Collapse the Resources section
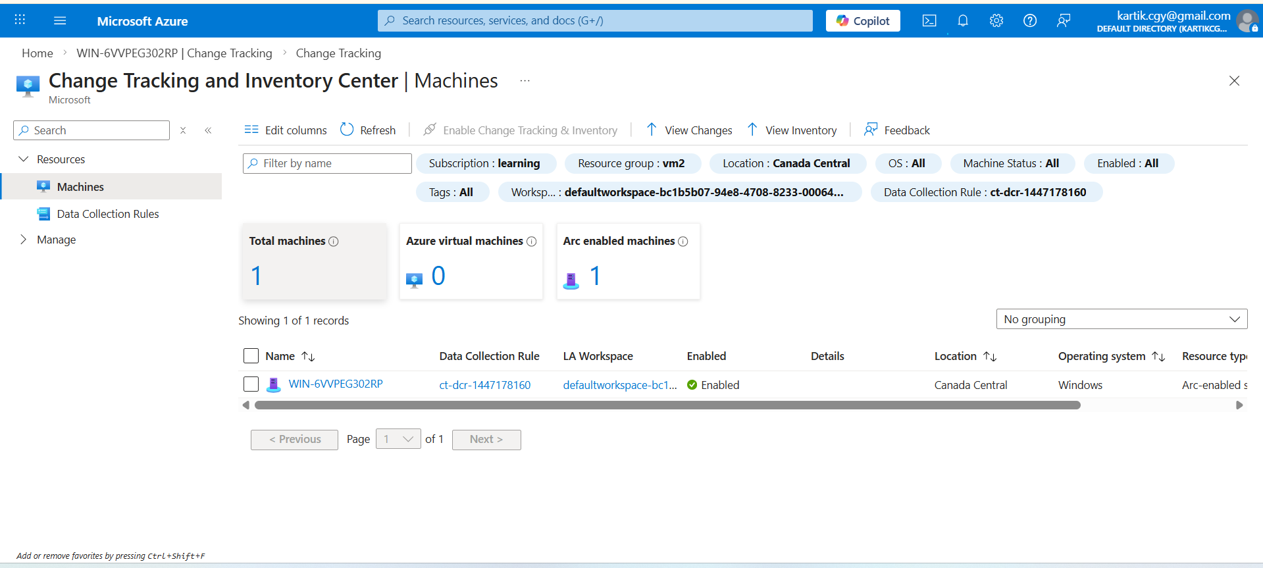 [x=24, y=159]
